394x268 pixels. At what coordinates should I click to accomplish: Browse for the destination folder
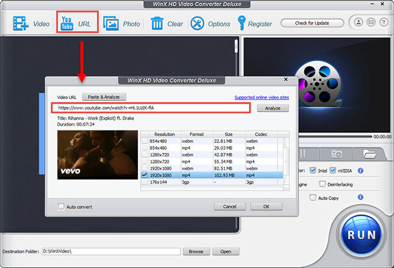coord(196,251)
